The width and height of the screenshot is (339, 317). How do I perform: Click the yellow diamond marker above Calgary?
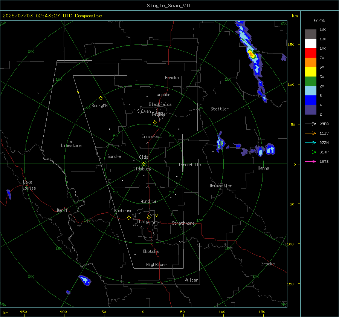click(x=149, y=217)
